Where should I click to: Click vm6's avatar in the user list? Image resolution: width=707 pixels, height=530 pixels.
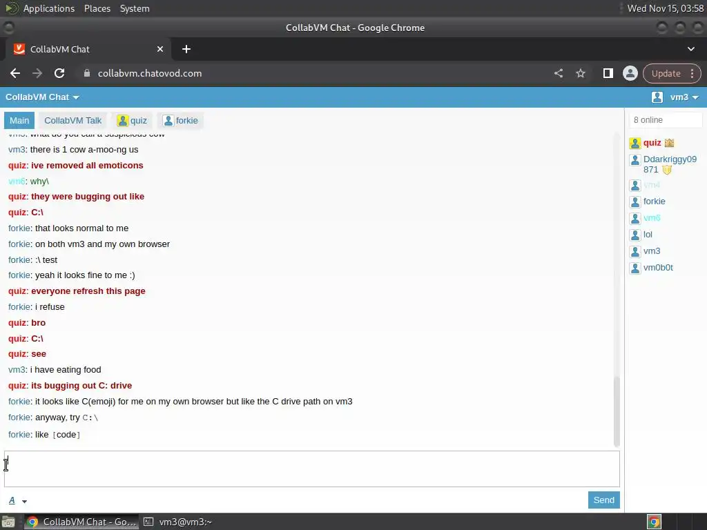point(635,219)
